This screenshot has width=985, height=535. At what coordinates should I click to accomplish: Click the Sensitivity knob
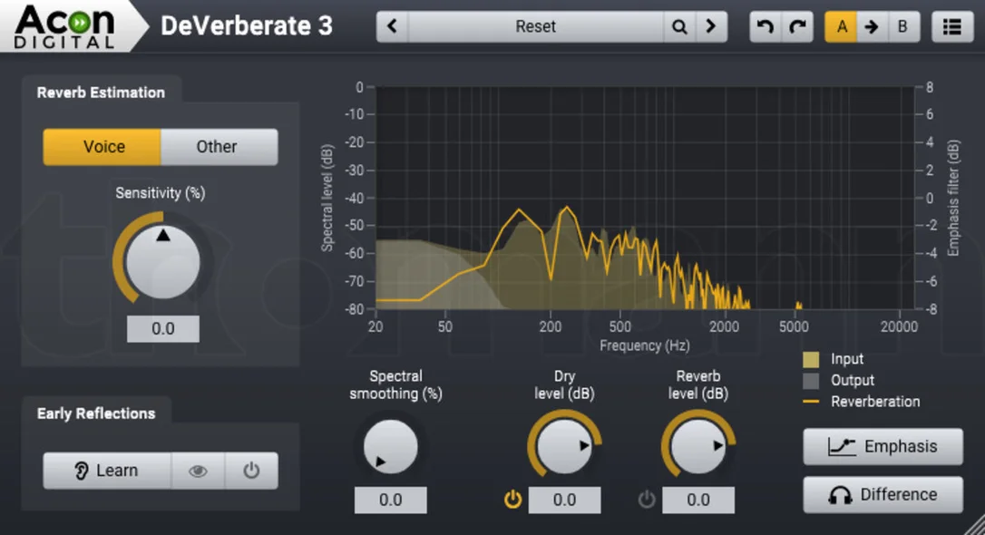[x=162, y=261]
